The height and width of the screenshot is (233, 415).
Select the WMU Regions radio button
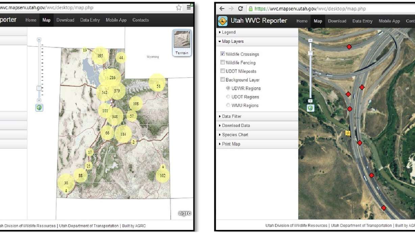[x=228, y=105]
